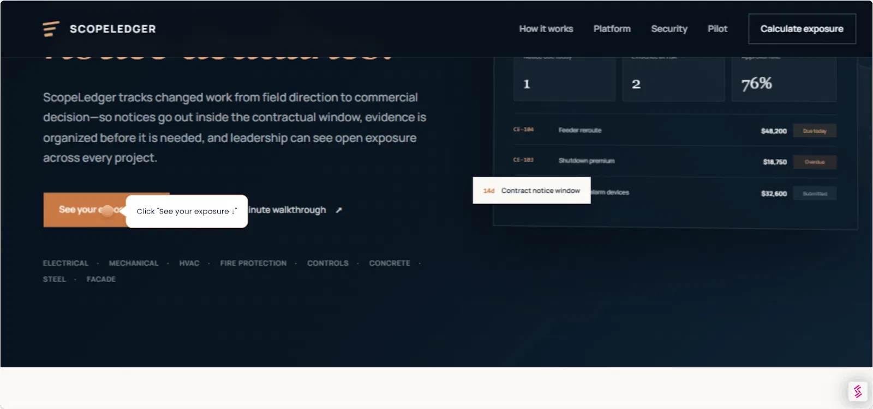Viewport: 873px width, 409px height.
Task: Click the $18,750 amount
Action: [775, 162]
